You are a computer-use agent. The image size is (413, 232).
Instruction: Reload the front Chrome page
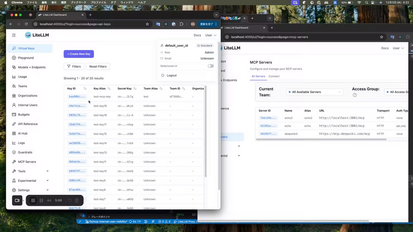point(26,24)
